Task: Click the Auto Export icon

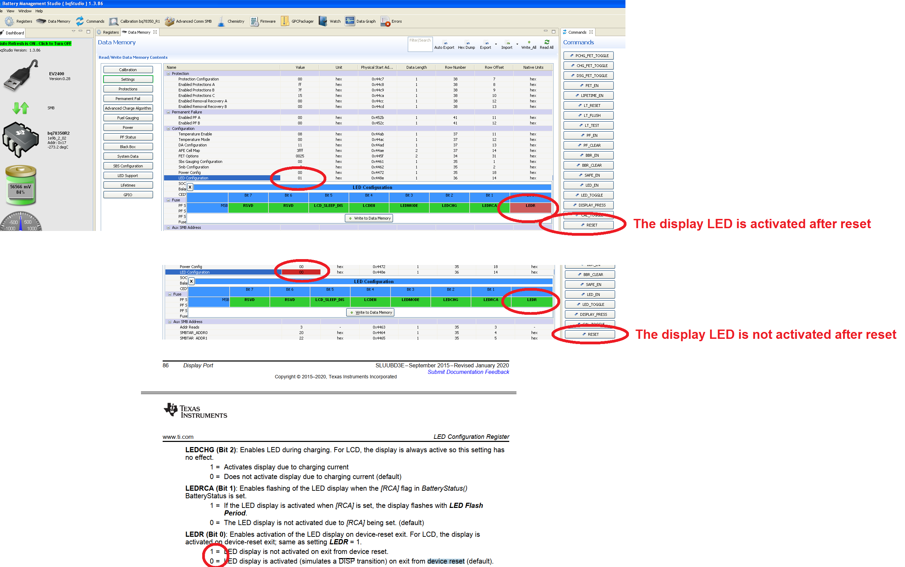Action: (445, 43)
